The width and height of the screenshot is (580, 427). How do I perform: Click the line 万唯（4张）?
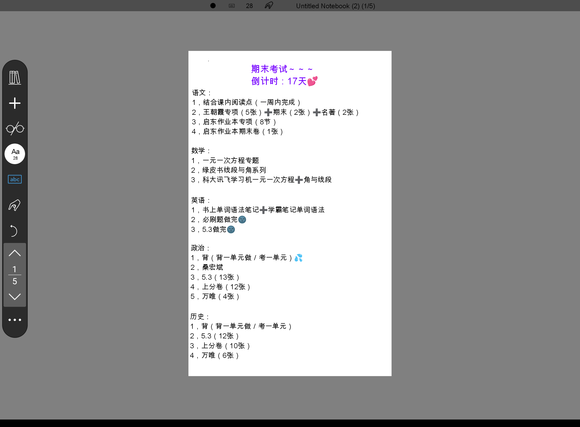(215, 296)
